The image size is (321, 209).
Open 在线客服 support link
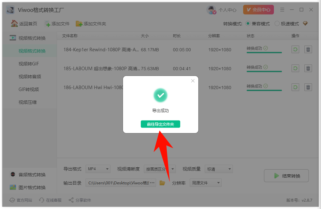[x=50, y=200]
